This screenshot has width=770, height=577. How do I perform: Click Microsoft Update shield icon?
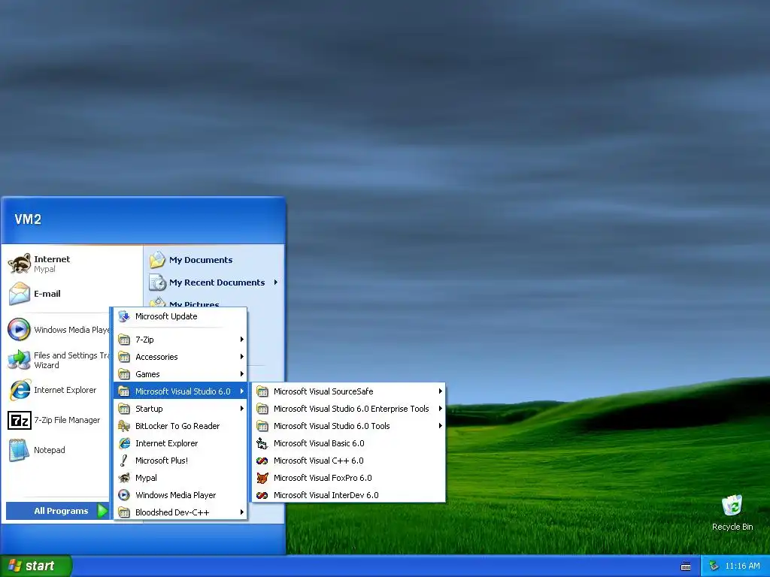(x=124, y=316)
